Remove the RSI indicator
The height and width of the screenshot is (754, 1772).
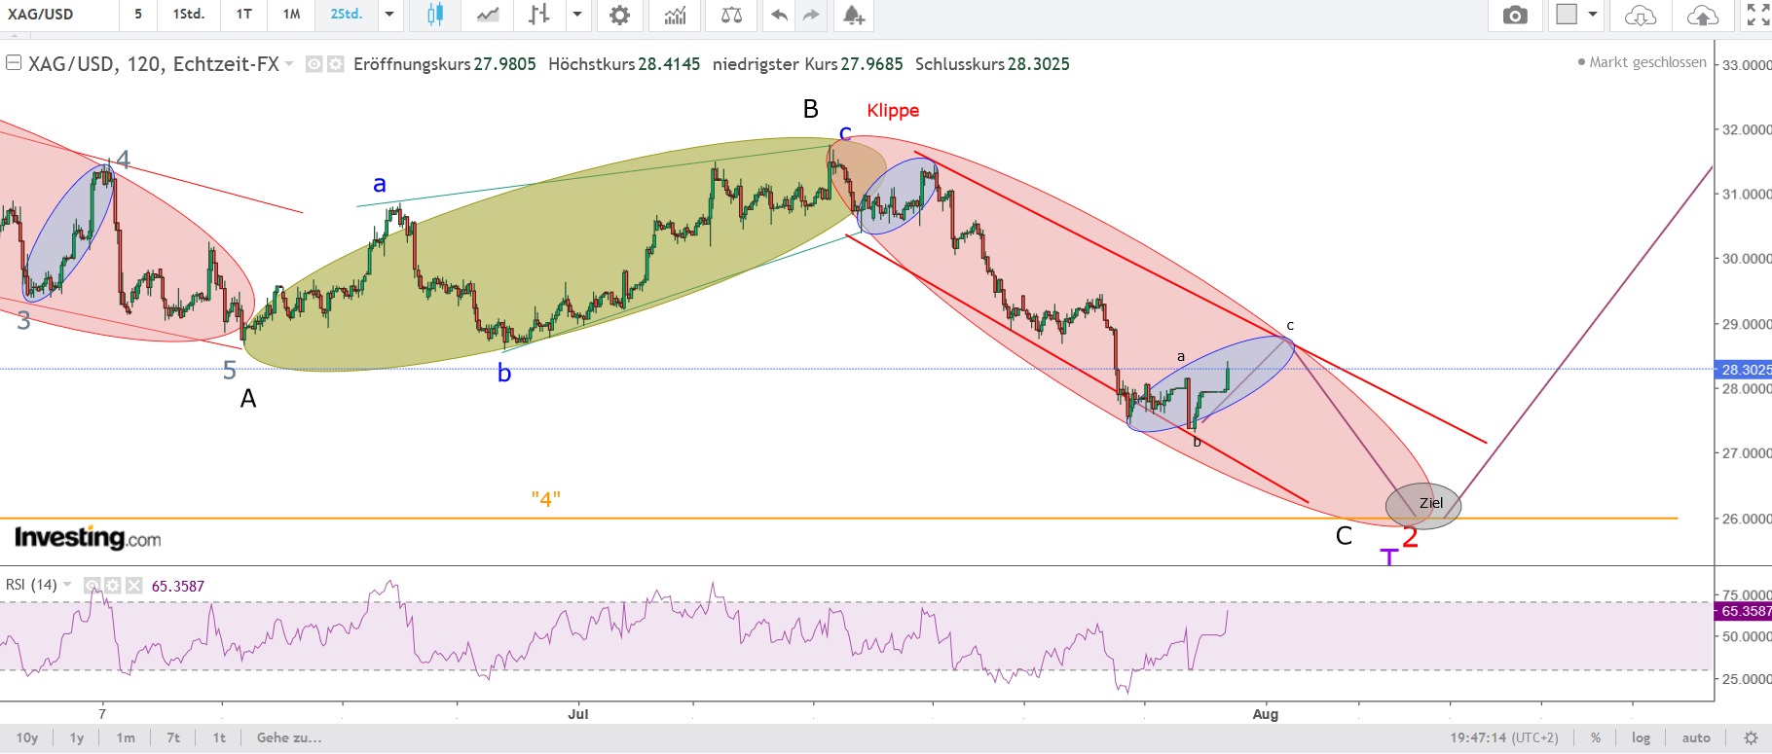pos(134,586)
